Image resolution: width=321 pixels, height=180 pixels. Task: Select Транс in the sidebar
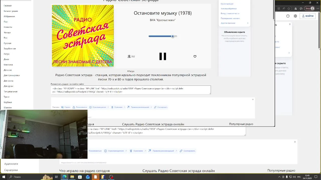point(7,97)
